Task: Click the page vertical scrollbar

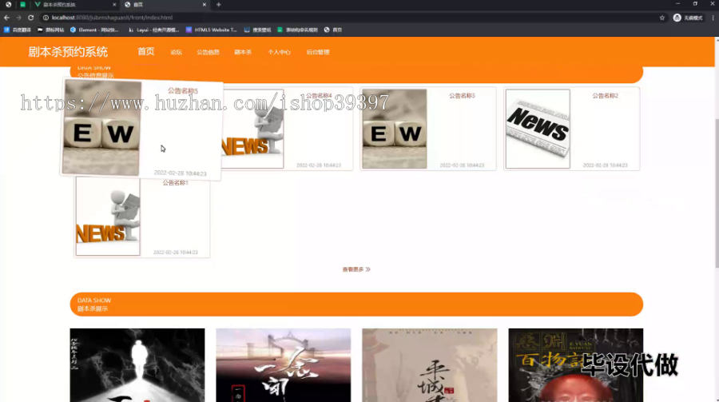Action: [x=717, y=193]
